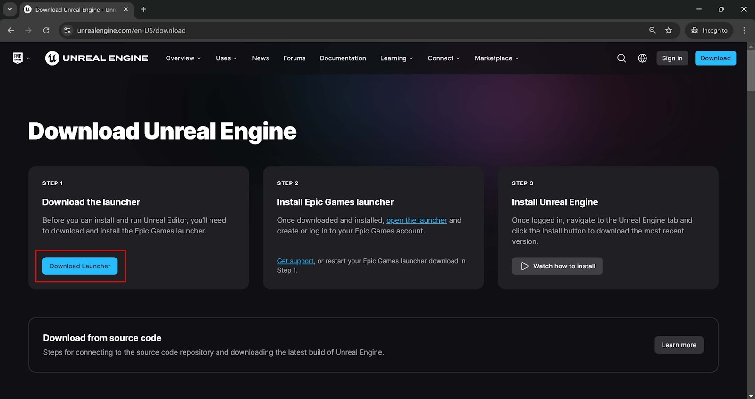This screenshot has width=755, height=399.
Task: Click the Download from source code heading
Action: tap(102, 338)
